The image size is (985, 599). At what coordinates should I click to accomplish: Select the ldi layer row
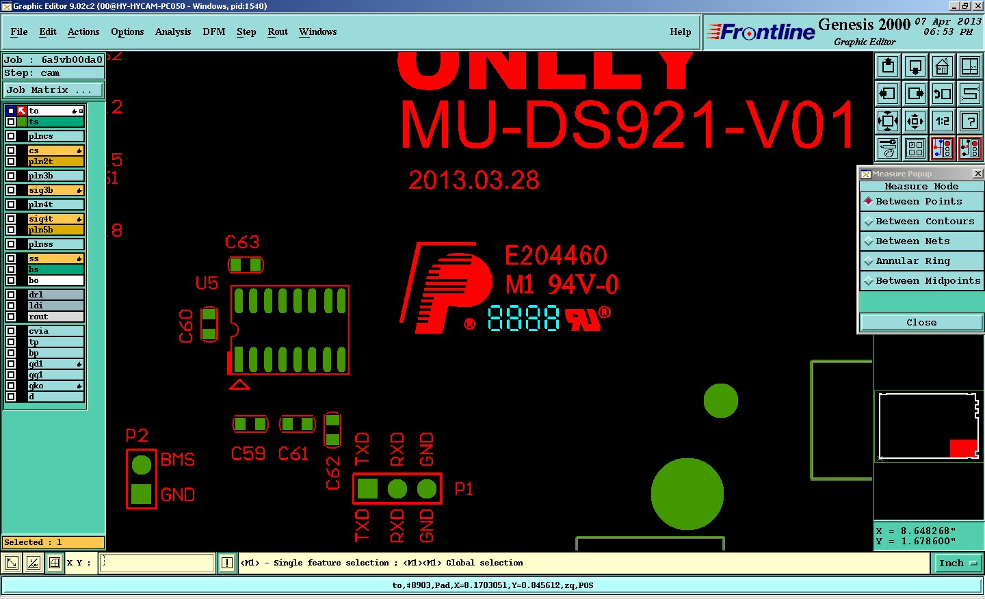pyautogui.click(x=56, y=306)
